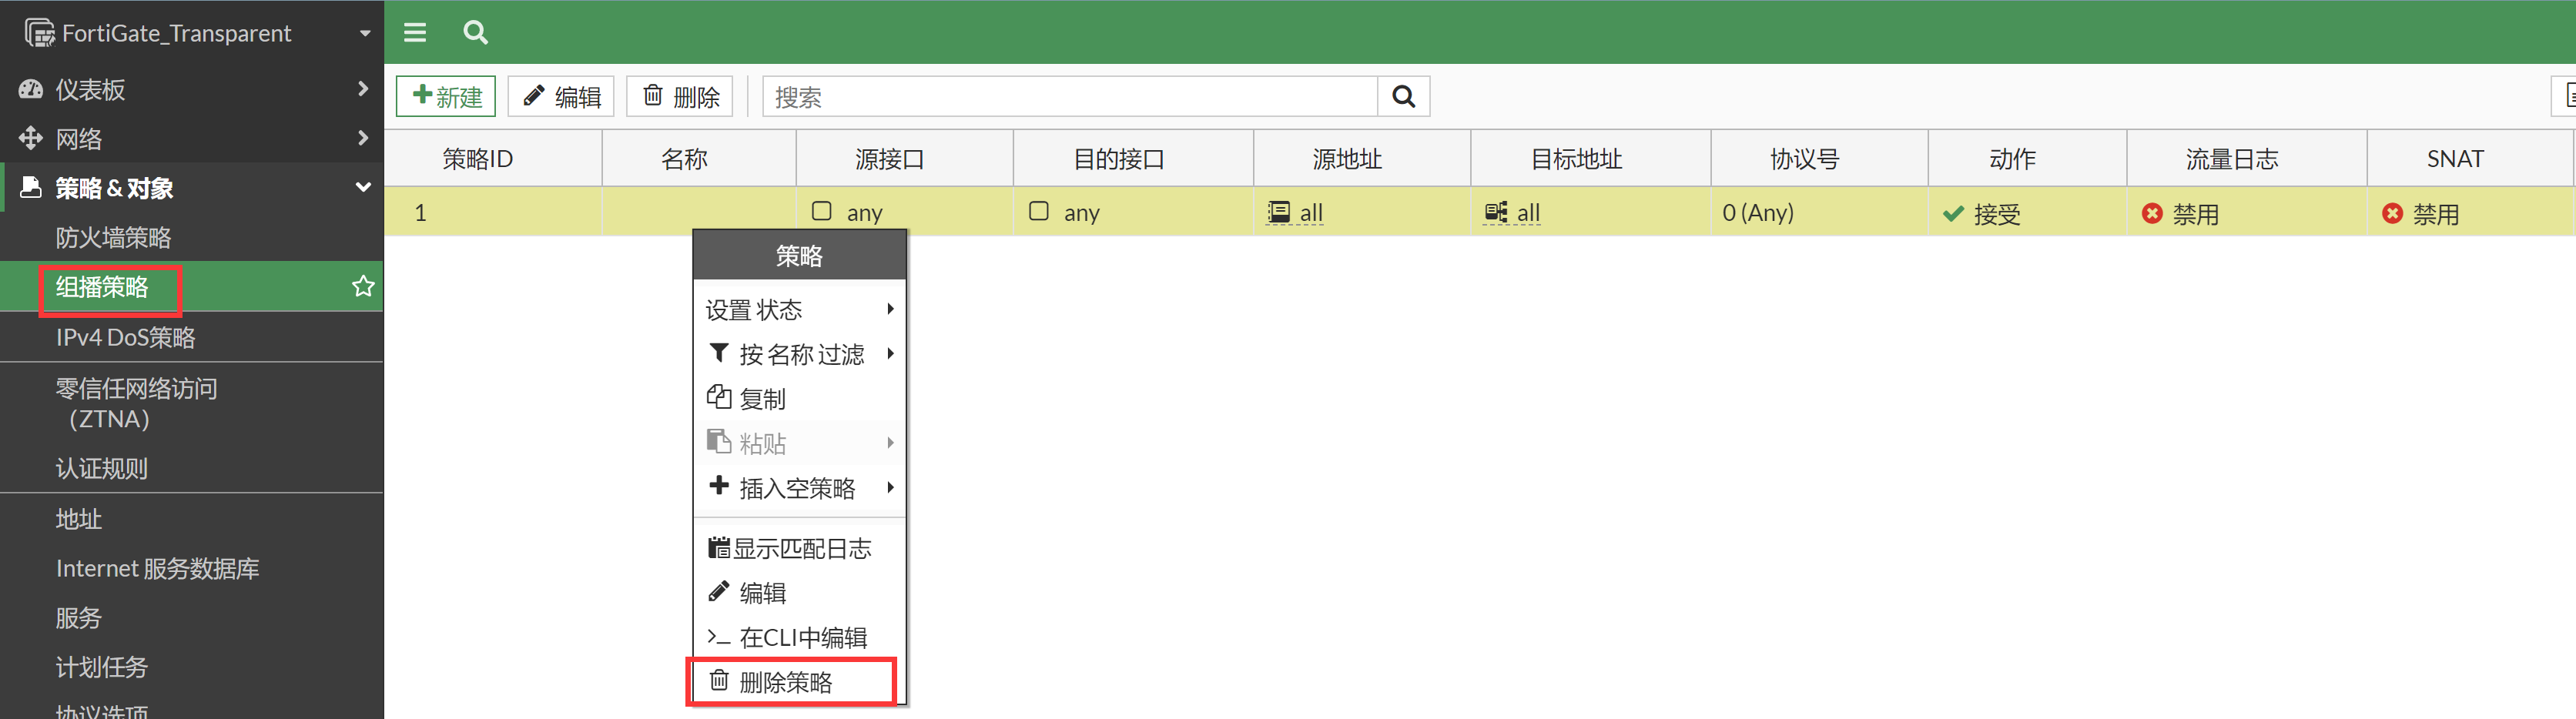The height and width of the screenshot is (719, 2576).
Task: Choose 删除策略 from the context menu
Action: [x=786, y=682]
